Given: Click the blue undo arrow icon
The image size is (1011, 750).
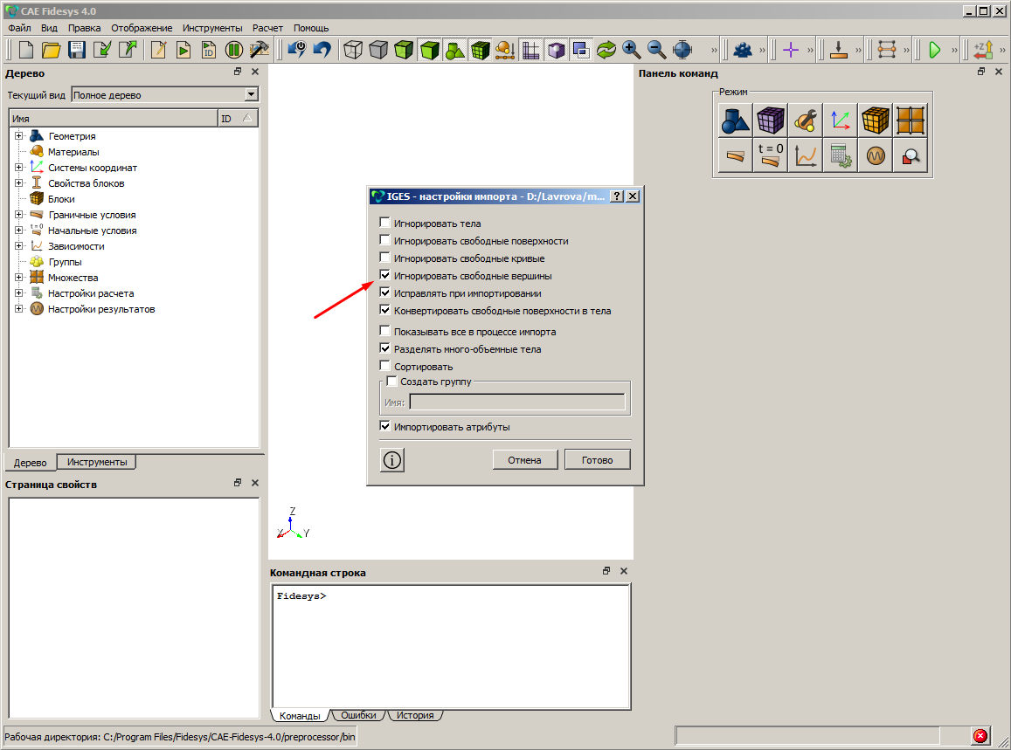Looking at the screenshot, I should [x=322, y=50].
